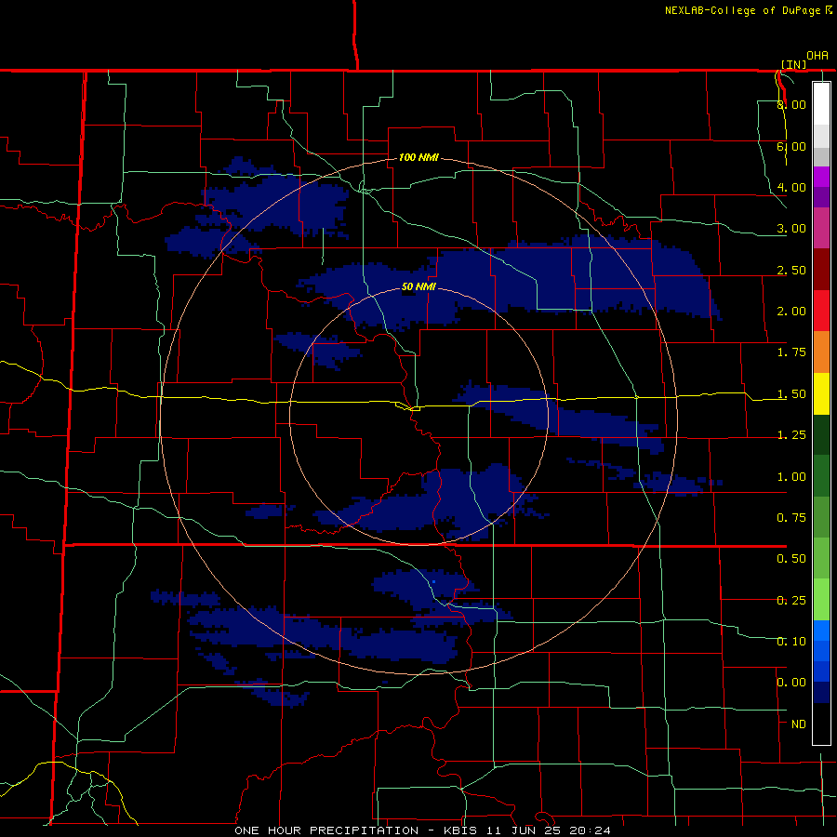The image size is (837, 837).
Task: Click the ND no-data legend label
Action: 799,724
